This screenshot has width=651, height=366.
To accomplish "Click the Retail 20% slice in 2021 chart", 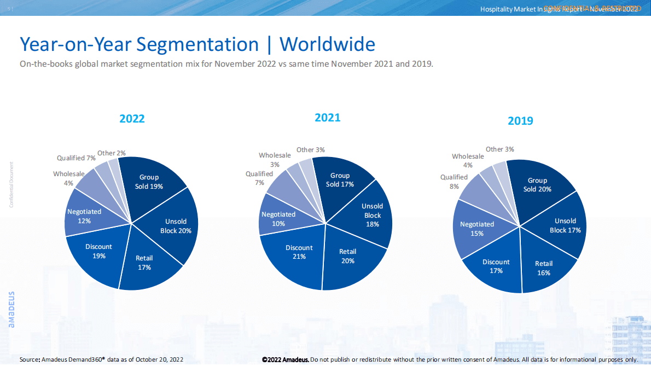I will click(x=348, y=256).
